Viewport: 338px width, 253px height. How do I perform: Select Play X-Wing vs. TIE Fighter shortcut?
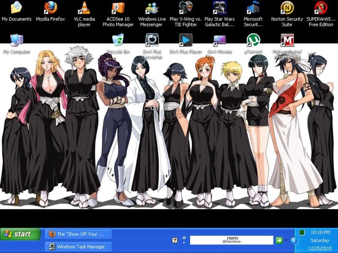click(185, 7)
